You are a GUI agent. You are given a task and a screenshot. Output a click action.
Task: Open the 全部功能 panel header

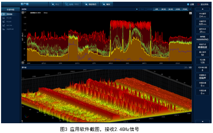[11, 9]
